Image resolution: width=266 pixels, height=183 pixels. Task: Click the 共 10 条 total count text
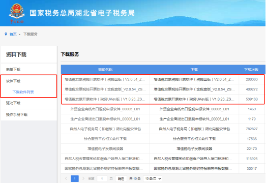(135, 178)
